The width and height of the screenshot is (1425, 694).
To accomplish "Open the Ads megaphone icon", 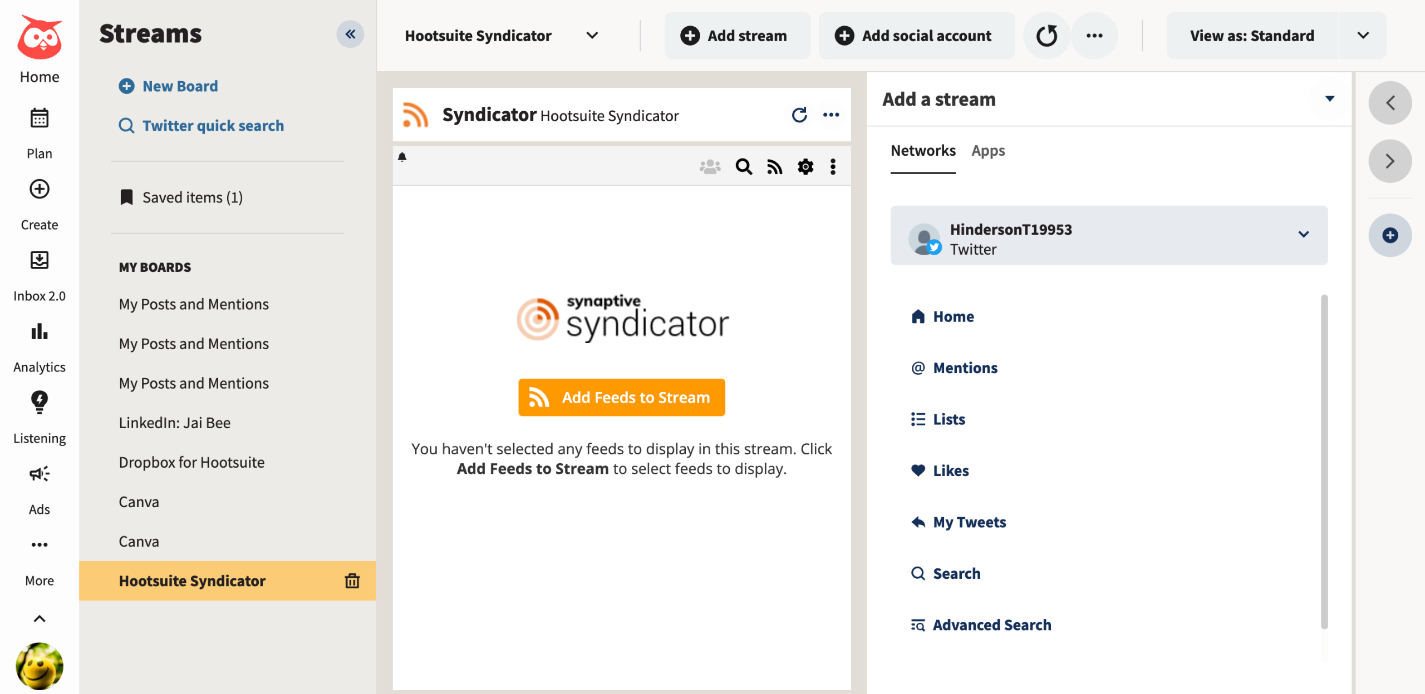I will (x=39, y=474).
